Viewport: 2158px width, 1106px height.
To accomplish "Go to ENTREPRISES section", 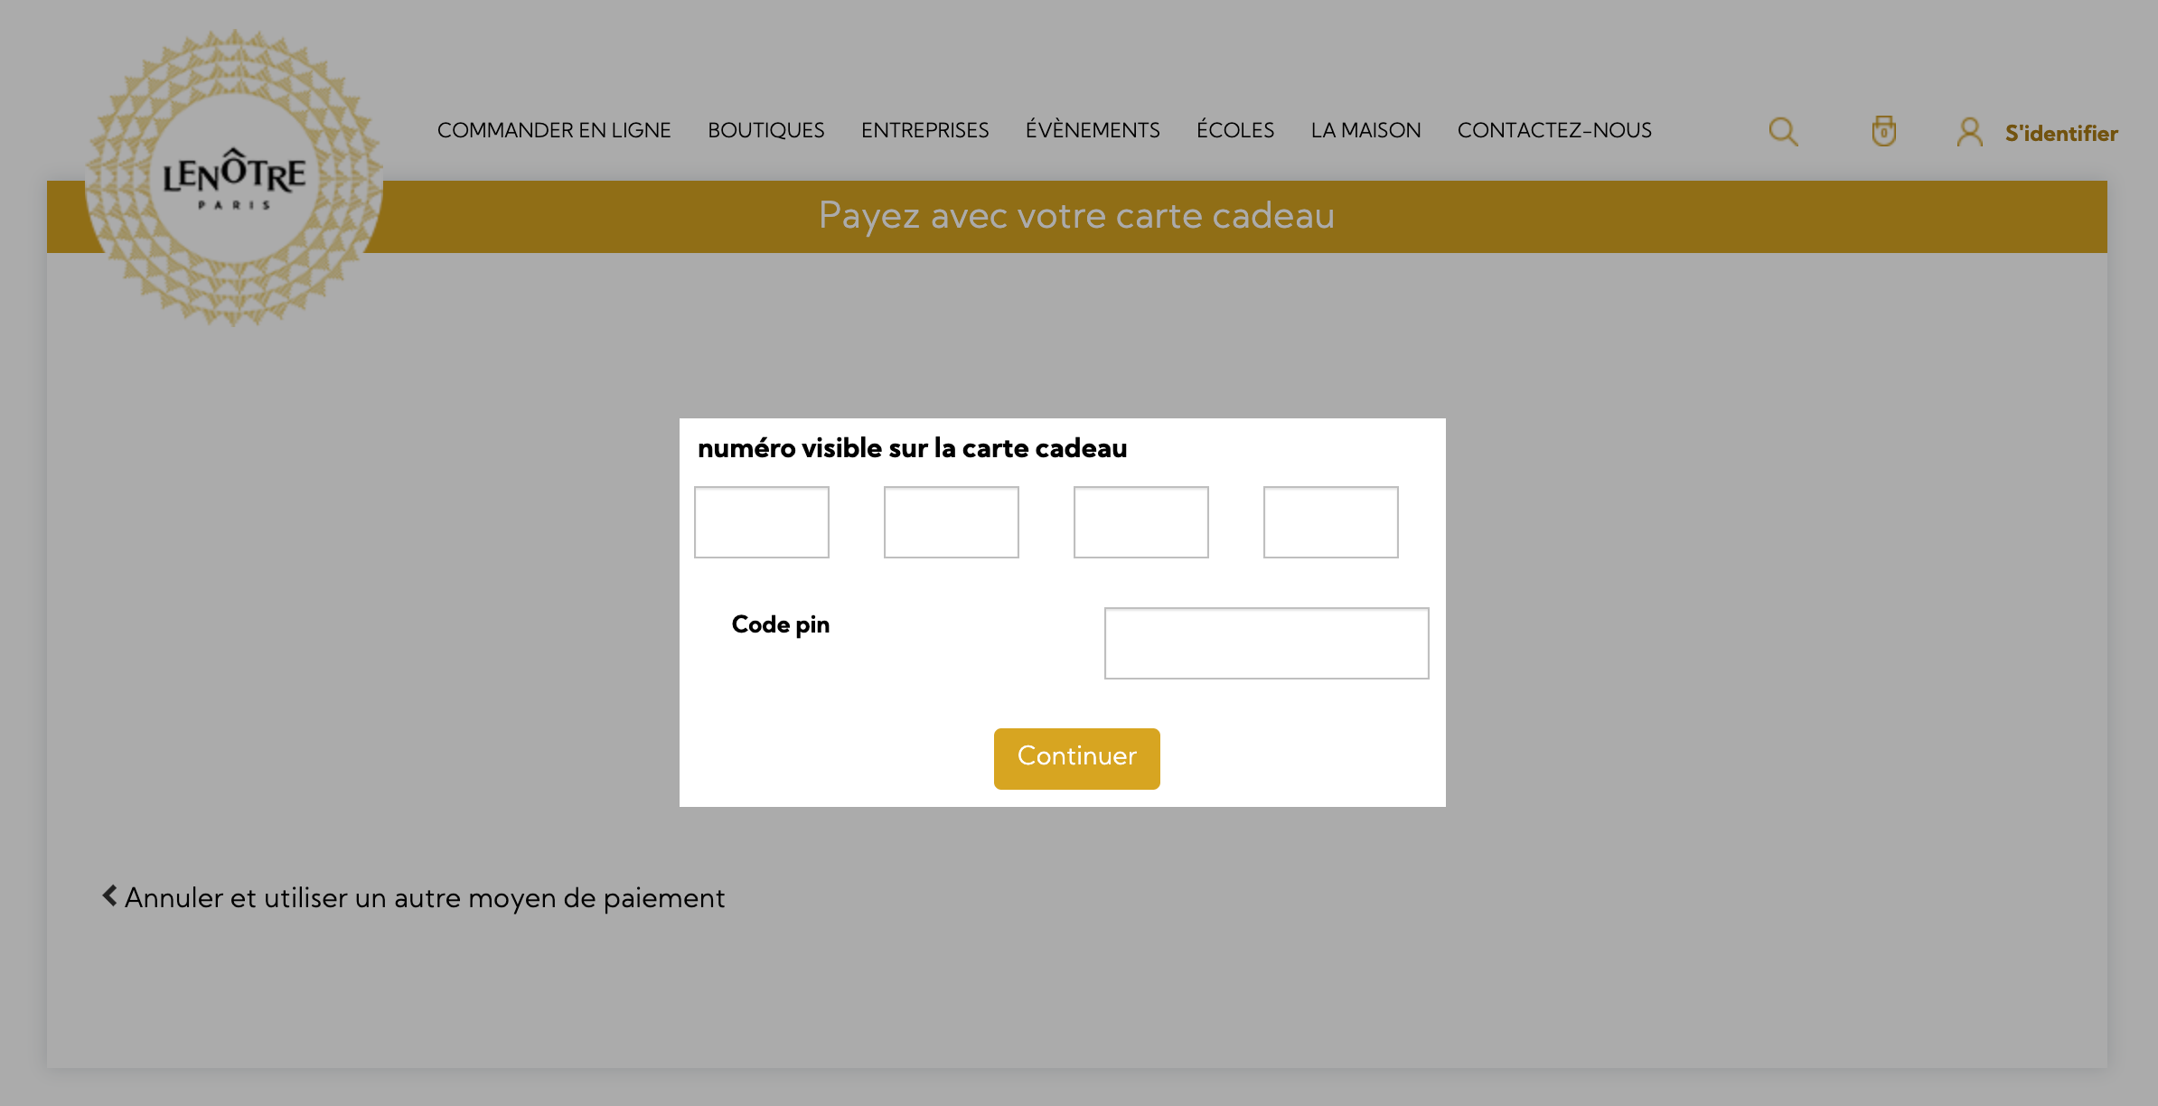I will 925,130.
